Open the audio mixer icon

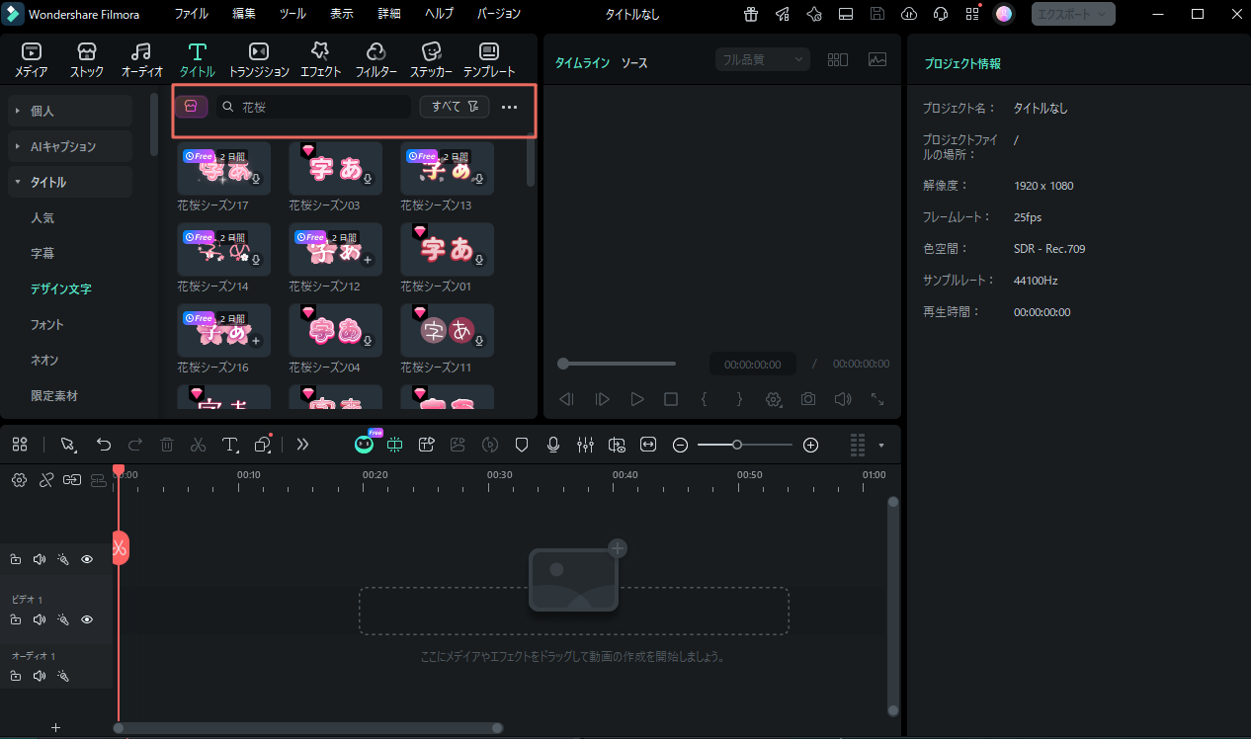tap(585, 445)
